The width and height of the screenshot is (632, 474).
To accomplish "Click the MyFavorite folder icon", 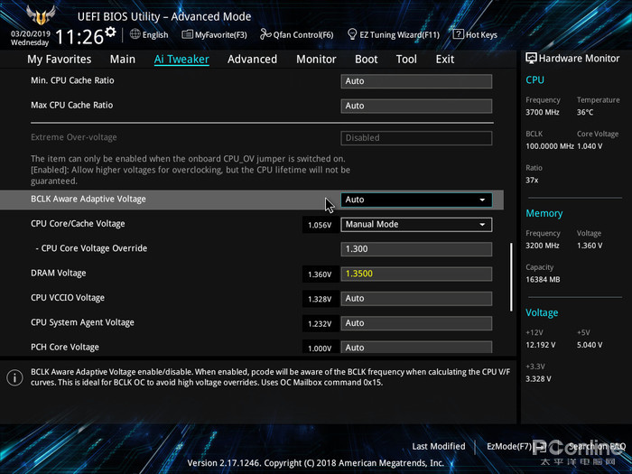I will [x=187, y=34].
